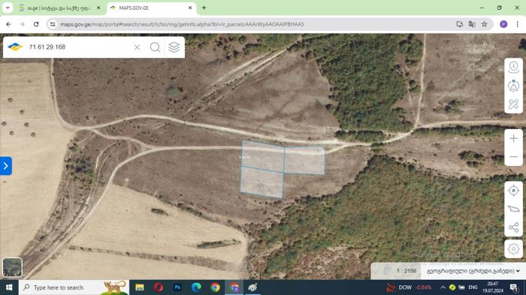Close the ss.ge tab
The height and width of the screenshot is (295, 526).
point(98,8)
